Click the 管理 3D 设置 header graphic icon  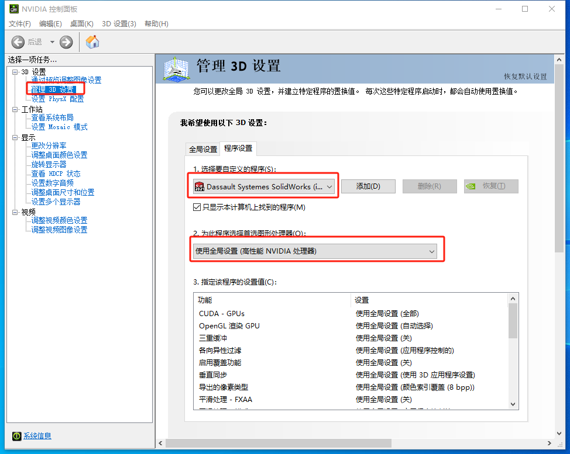click(x=176, y=69)
